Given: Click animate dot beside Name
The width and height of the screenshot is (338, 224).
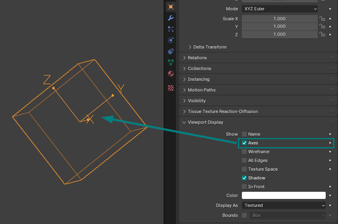Looking at the screenshot, I should 330,134.
